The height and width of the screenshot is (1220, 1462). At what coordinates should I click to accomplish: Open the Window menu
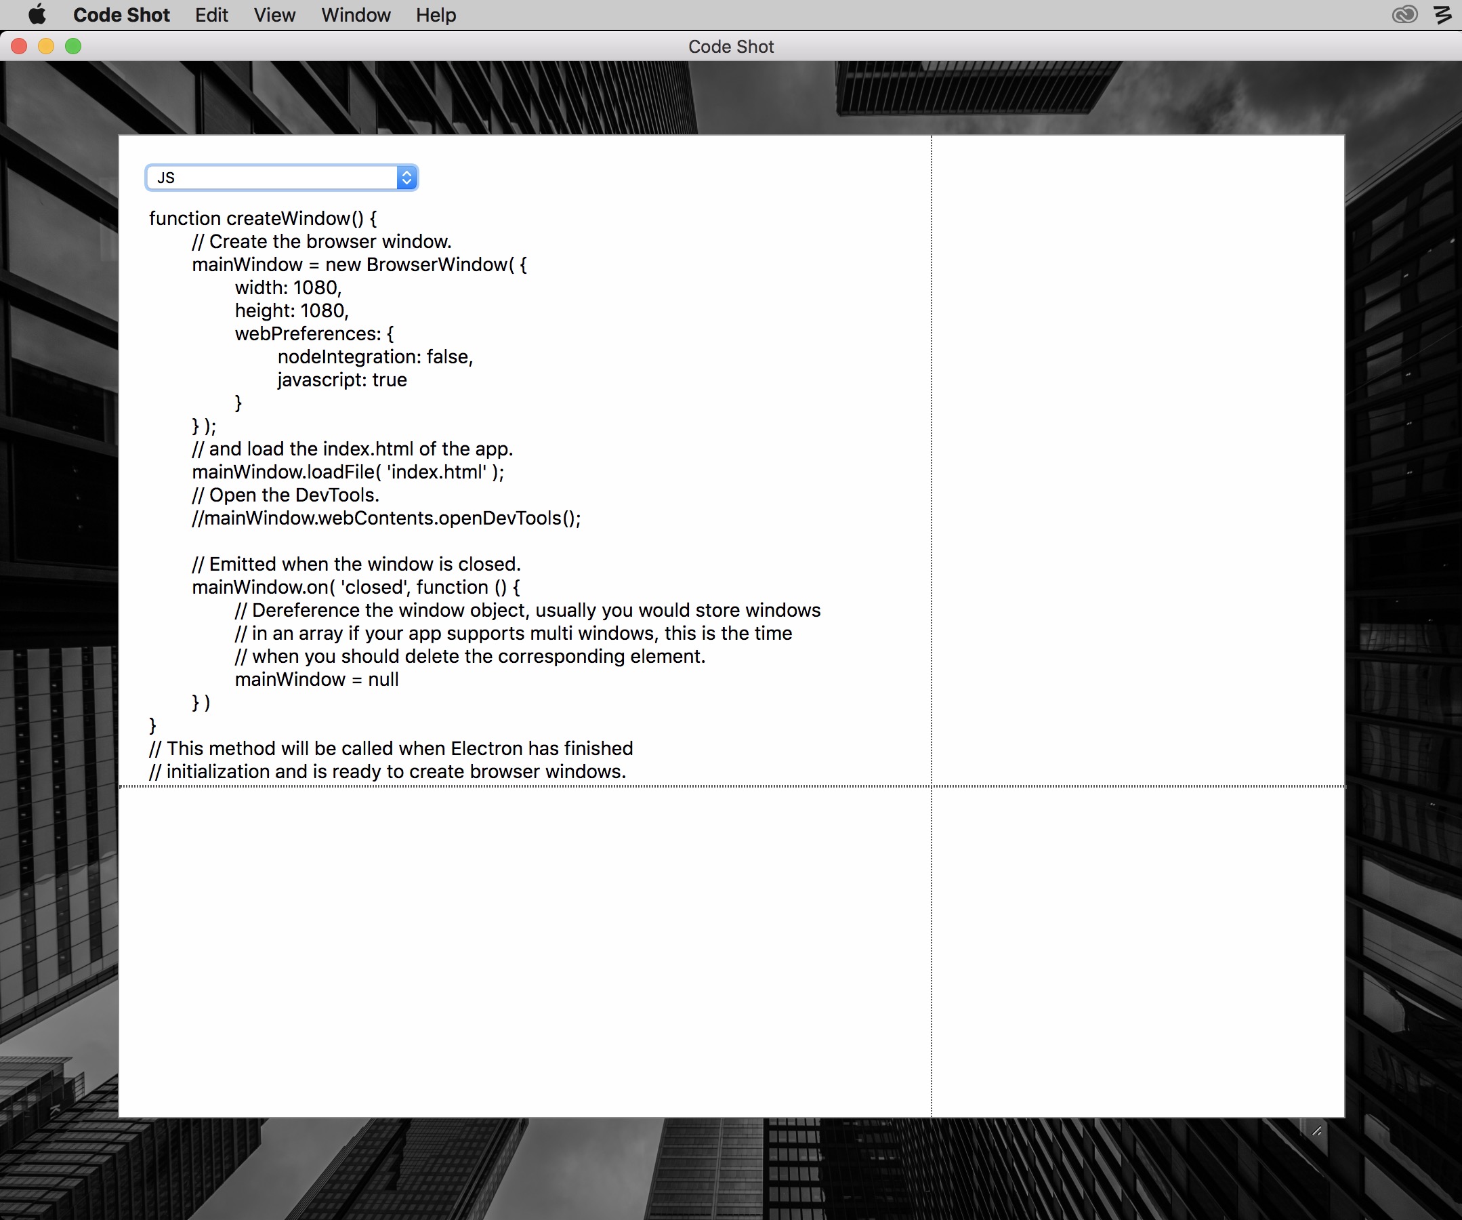pos(356,15)
